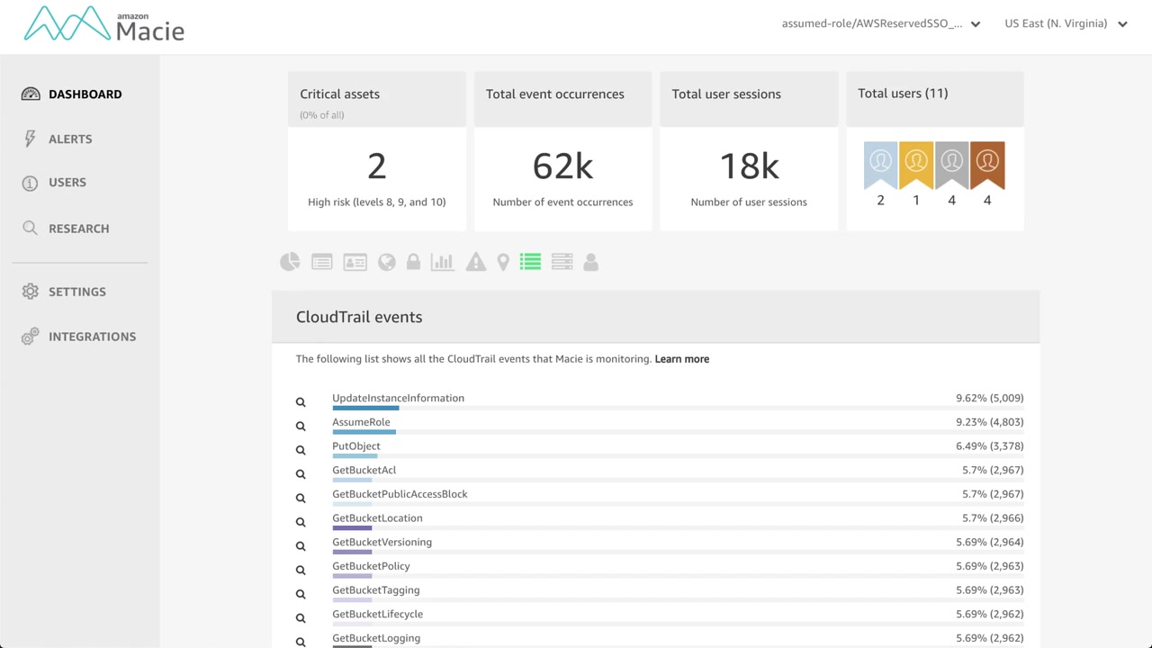Screen dimensions: 1152x648
Task: Open the US East region dropdown
Action: [x=1066, y=24]
